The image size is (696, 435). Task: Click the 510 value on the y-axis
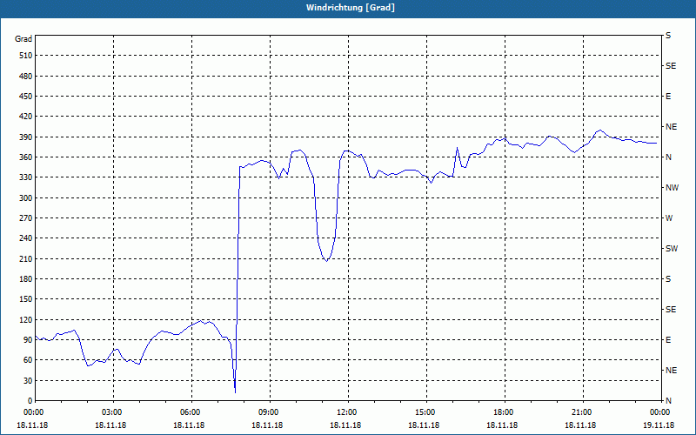click(26, 56)
